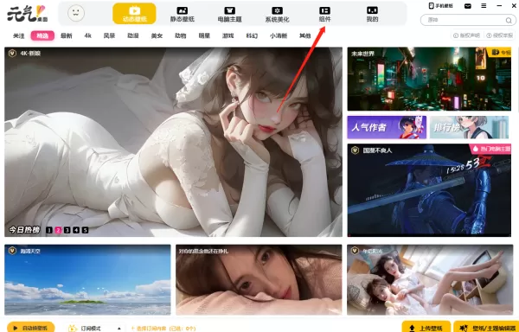Click the window's vertical scrollbar
Viewport: 519px width, 332px height.
tap(517, 80)
